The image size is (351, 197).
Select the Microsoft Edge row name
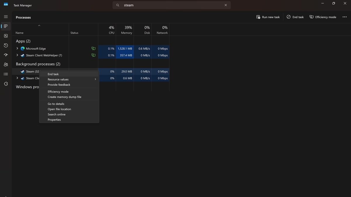(x=36, y=49)
